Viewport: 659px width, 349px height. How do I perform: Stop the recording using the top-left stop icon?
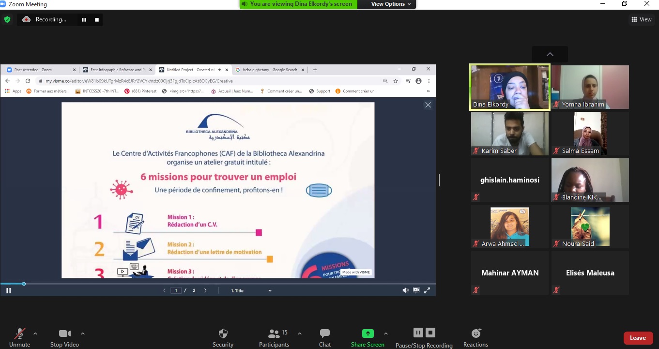pyautogui.click(x=97, y=20)
